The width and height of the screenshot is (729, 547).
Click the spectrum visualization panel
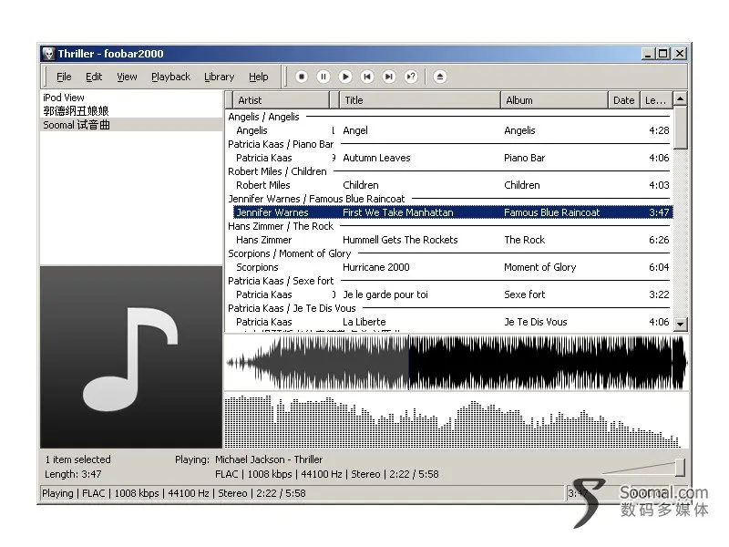tap(456, 420)
